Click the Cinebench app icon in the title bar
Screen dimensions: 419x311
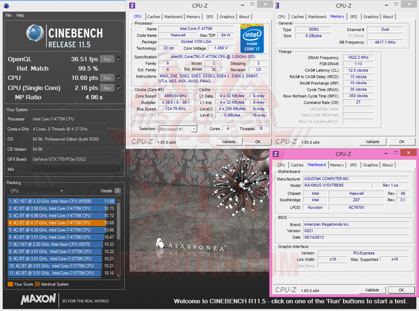click(x=6, y=6)
